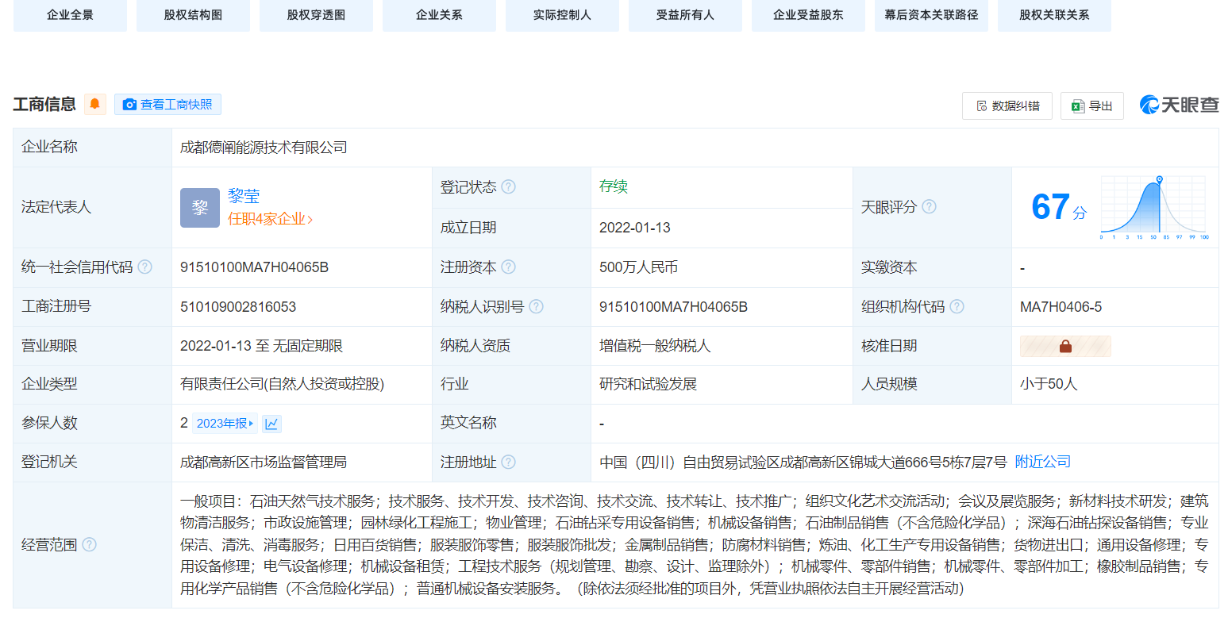The height and width of the screenshot is (618, 1228).
Task: Click 存续 status text
Action: click(x=614, y=187)
